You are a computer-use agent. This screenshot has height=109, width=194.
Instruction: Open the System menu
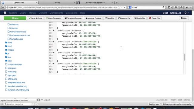(x=13, y=13)
